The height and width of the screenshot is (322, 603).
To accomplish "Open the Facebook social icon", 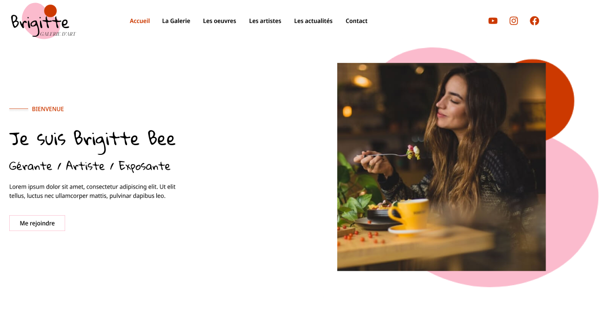I will (534, 21).
